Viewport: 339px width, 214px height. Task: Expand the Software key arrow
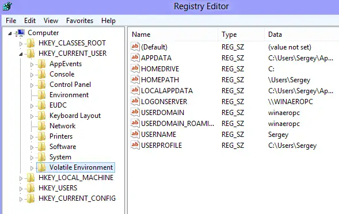coord(32,148)
